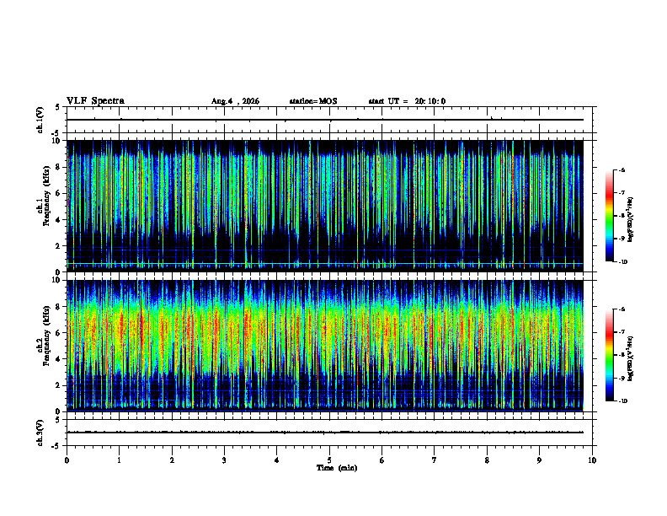Click the "VLF Spectra" plot title
667x516 pixels.
point(95,101)
